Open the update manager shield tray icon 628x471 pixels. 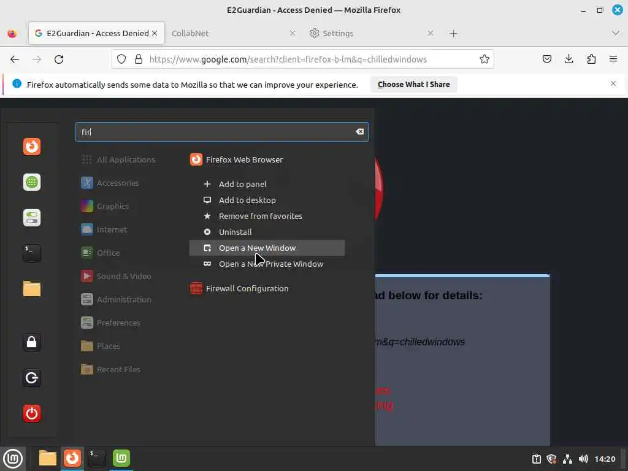point(551,459)
